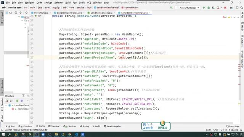The height and width of the screenshot is (137, 244).
Task: Click CRLF line separator in status bar
Action: coord(216,130)
